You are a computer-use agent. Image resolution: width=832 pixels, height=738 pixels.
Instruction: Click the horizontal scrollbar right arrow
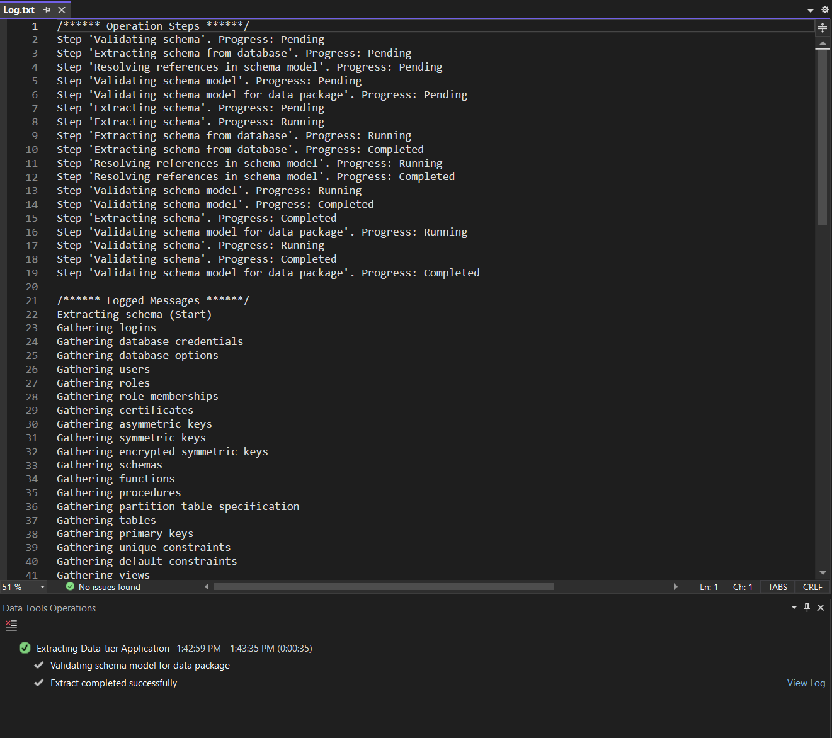coord(675,587)
